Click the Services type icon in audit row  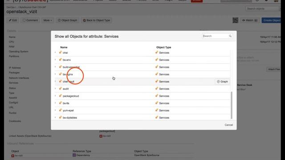(157, 88)
